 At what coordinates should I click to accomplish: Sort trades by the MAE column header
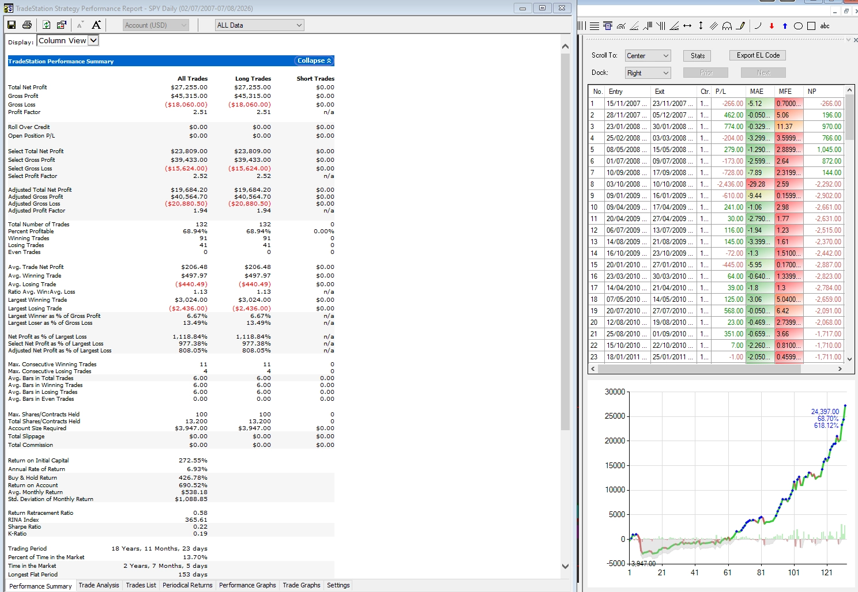[760, 92]
